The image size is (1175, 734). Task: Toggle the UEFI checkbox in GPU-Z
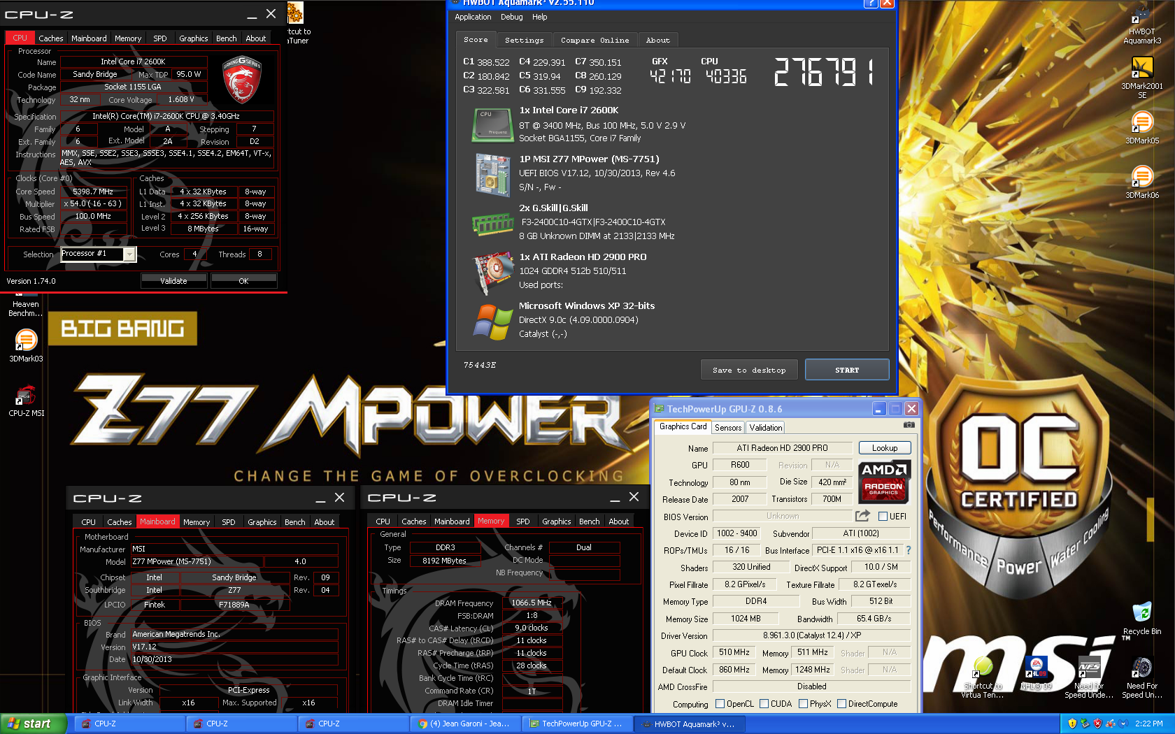pos(883,517)
